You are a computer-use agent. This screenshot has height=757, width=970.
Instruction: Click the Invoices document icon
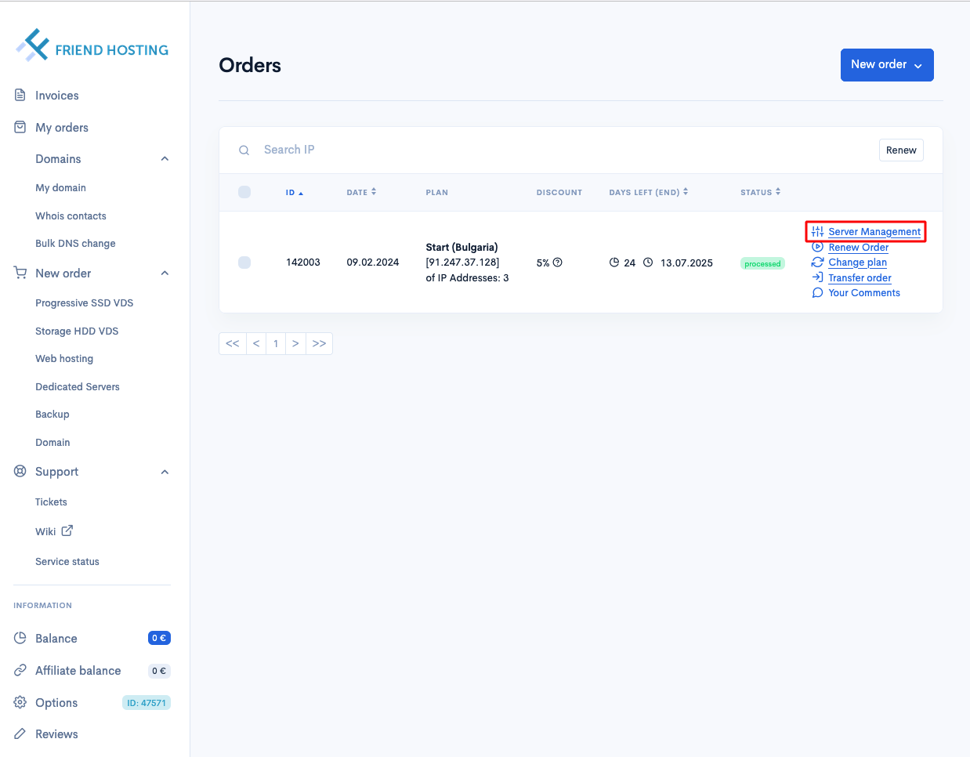(x=20, y=95)
